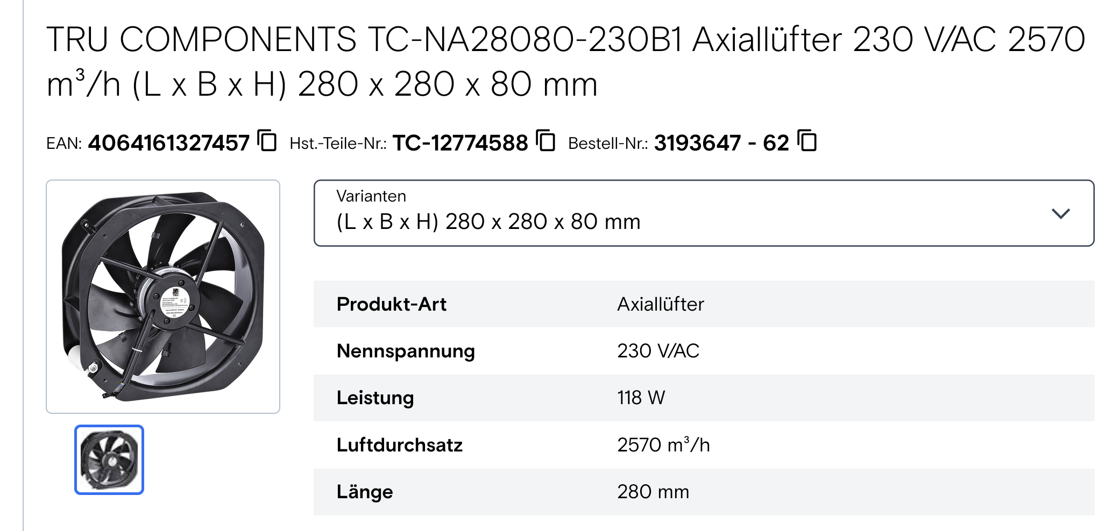This screenshot has width=1098, height=531.
Task: Click the Axiallüfter value in Produkt-Art row
Action: coord(661,304)
